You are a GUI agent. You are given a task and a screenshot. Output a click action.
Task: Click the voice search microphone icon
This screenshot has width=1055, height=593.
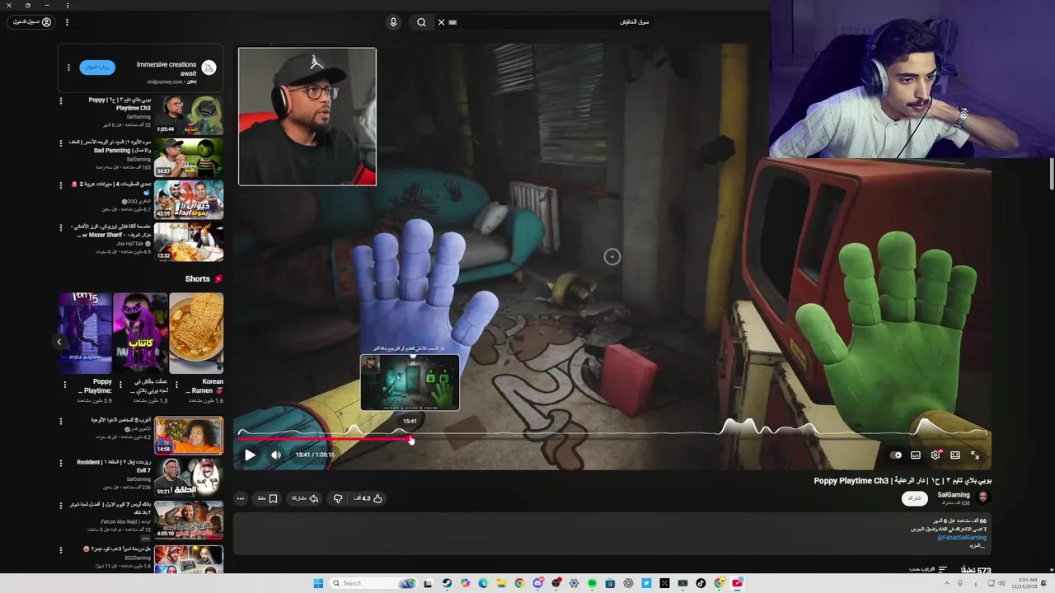[x=393, y=22]
